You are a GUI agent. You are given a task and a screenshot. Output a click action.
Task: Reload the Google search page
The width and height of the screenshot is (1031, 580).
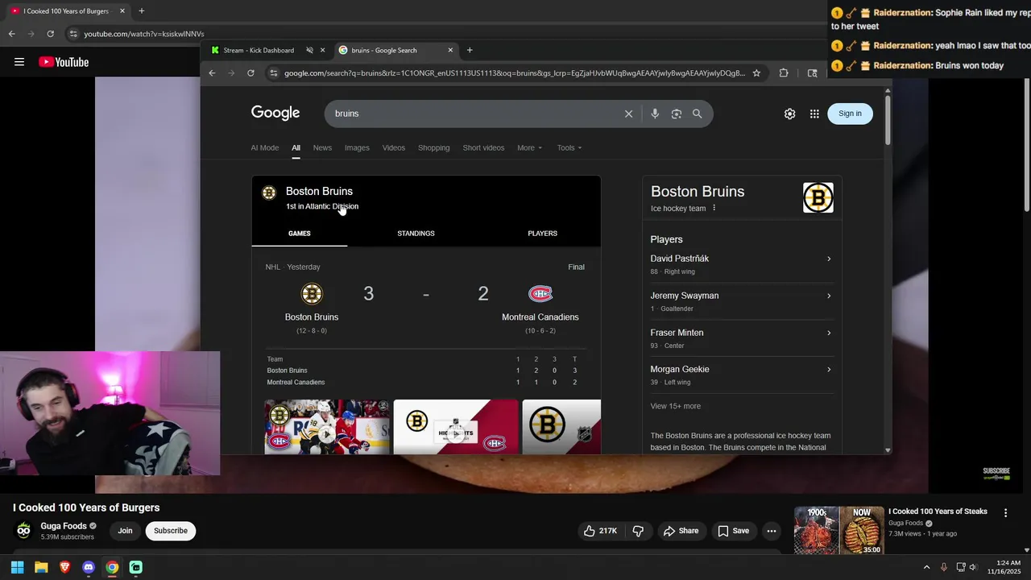point(251,73)
